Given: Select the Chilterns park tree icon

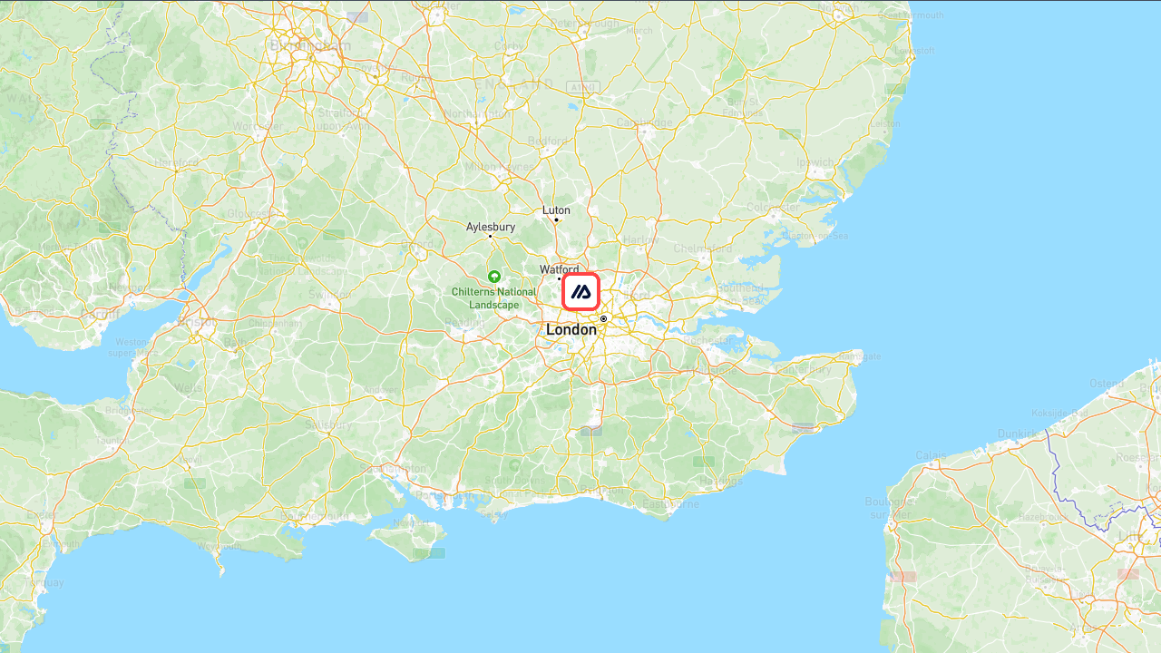Looking at the screenshot, I should pyautogui.click(x=494, y=276).
